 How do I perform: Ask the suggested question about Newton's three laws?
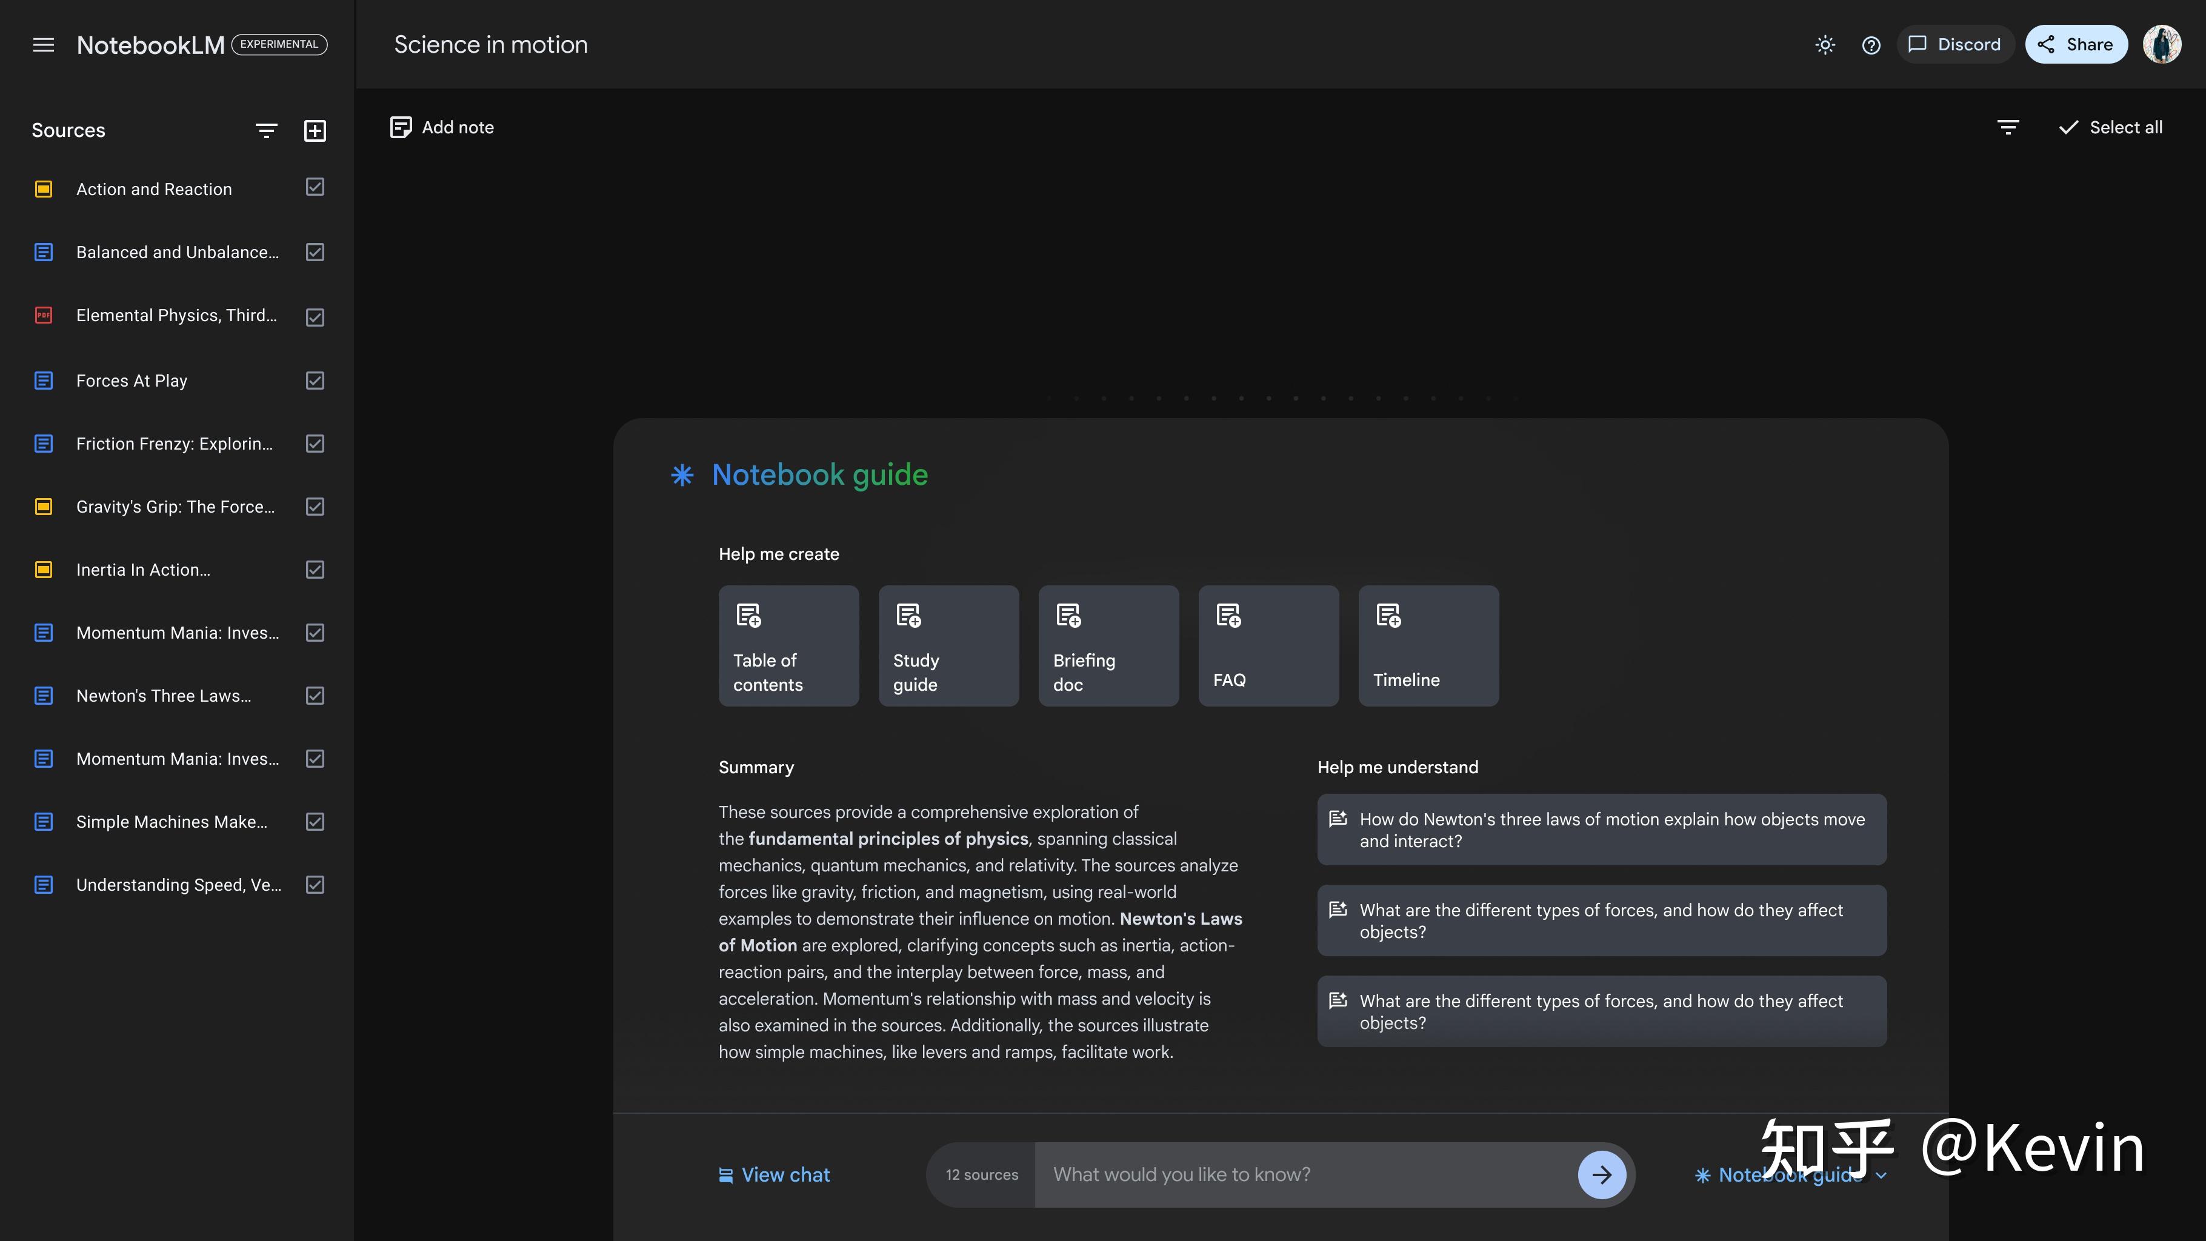(x=1601, y=830)
